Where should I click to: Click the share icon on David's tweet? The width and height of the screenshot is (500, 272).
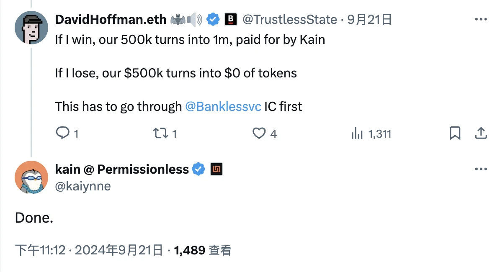[x=481, y=133]
